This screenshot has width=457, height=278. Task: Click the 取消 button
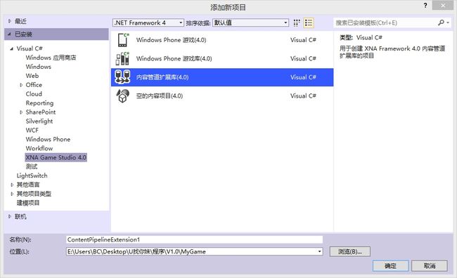(x=430, y=266)
